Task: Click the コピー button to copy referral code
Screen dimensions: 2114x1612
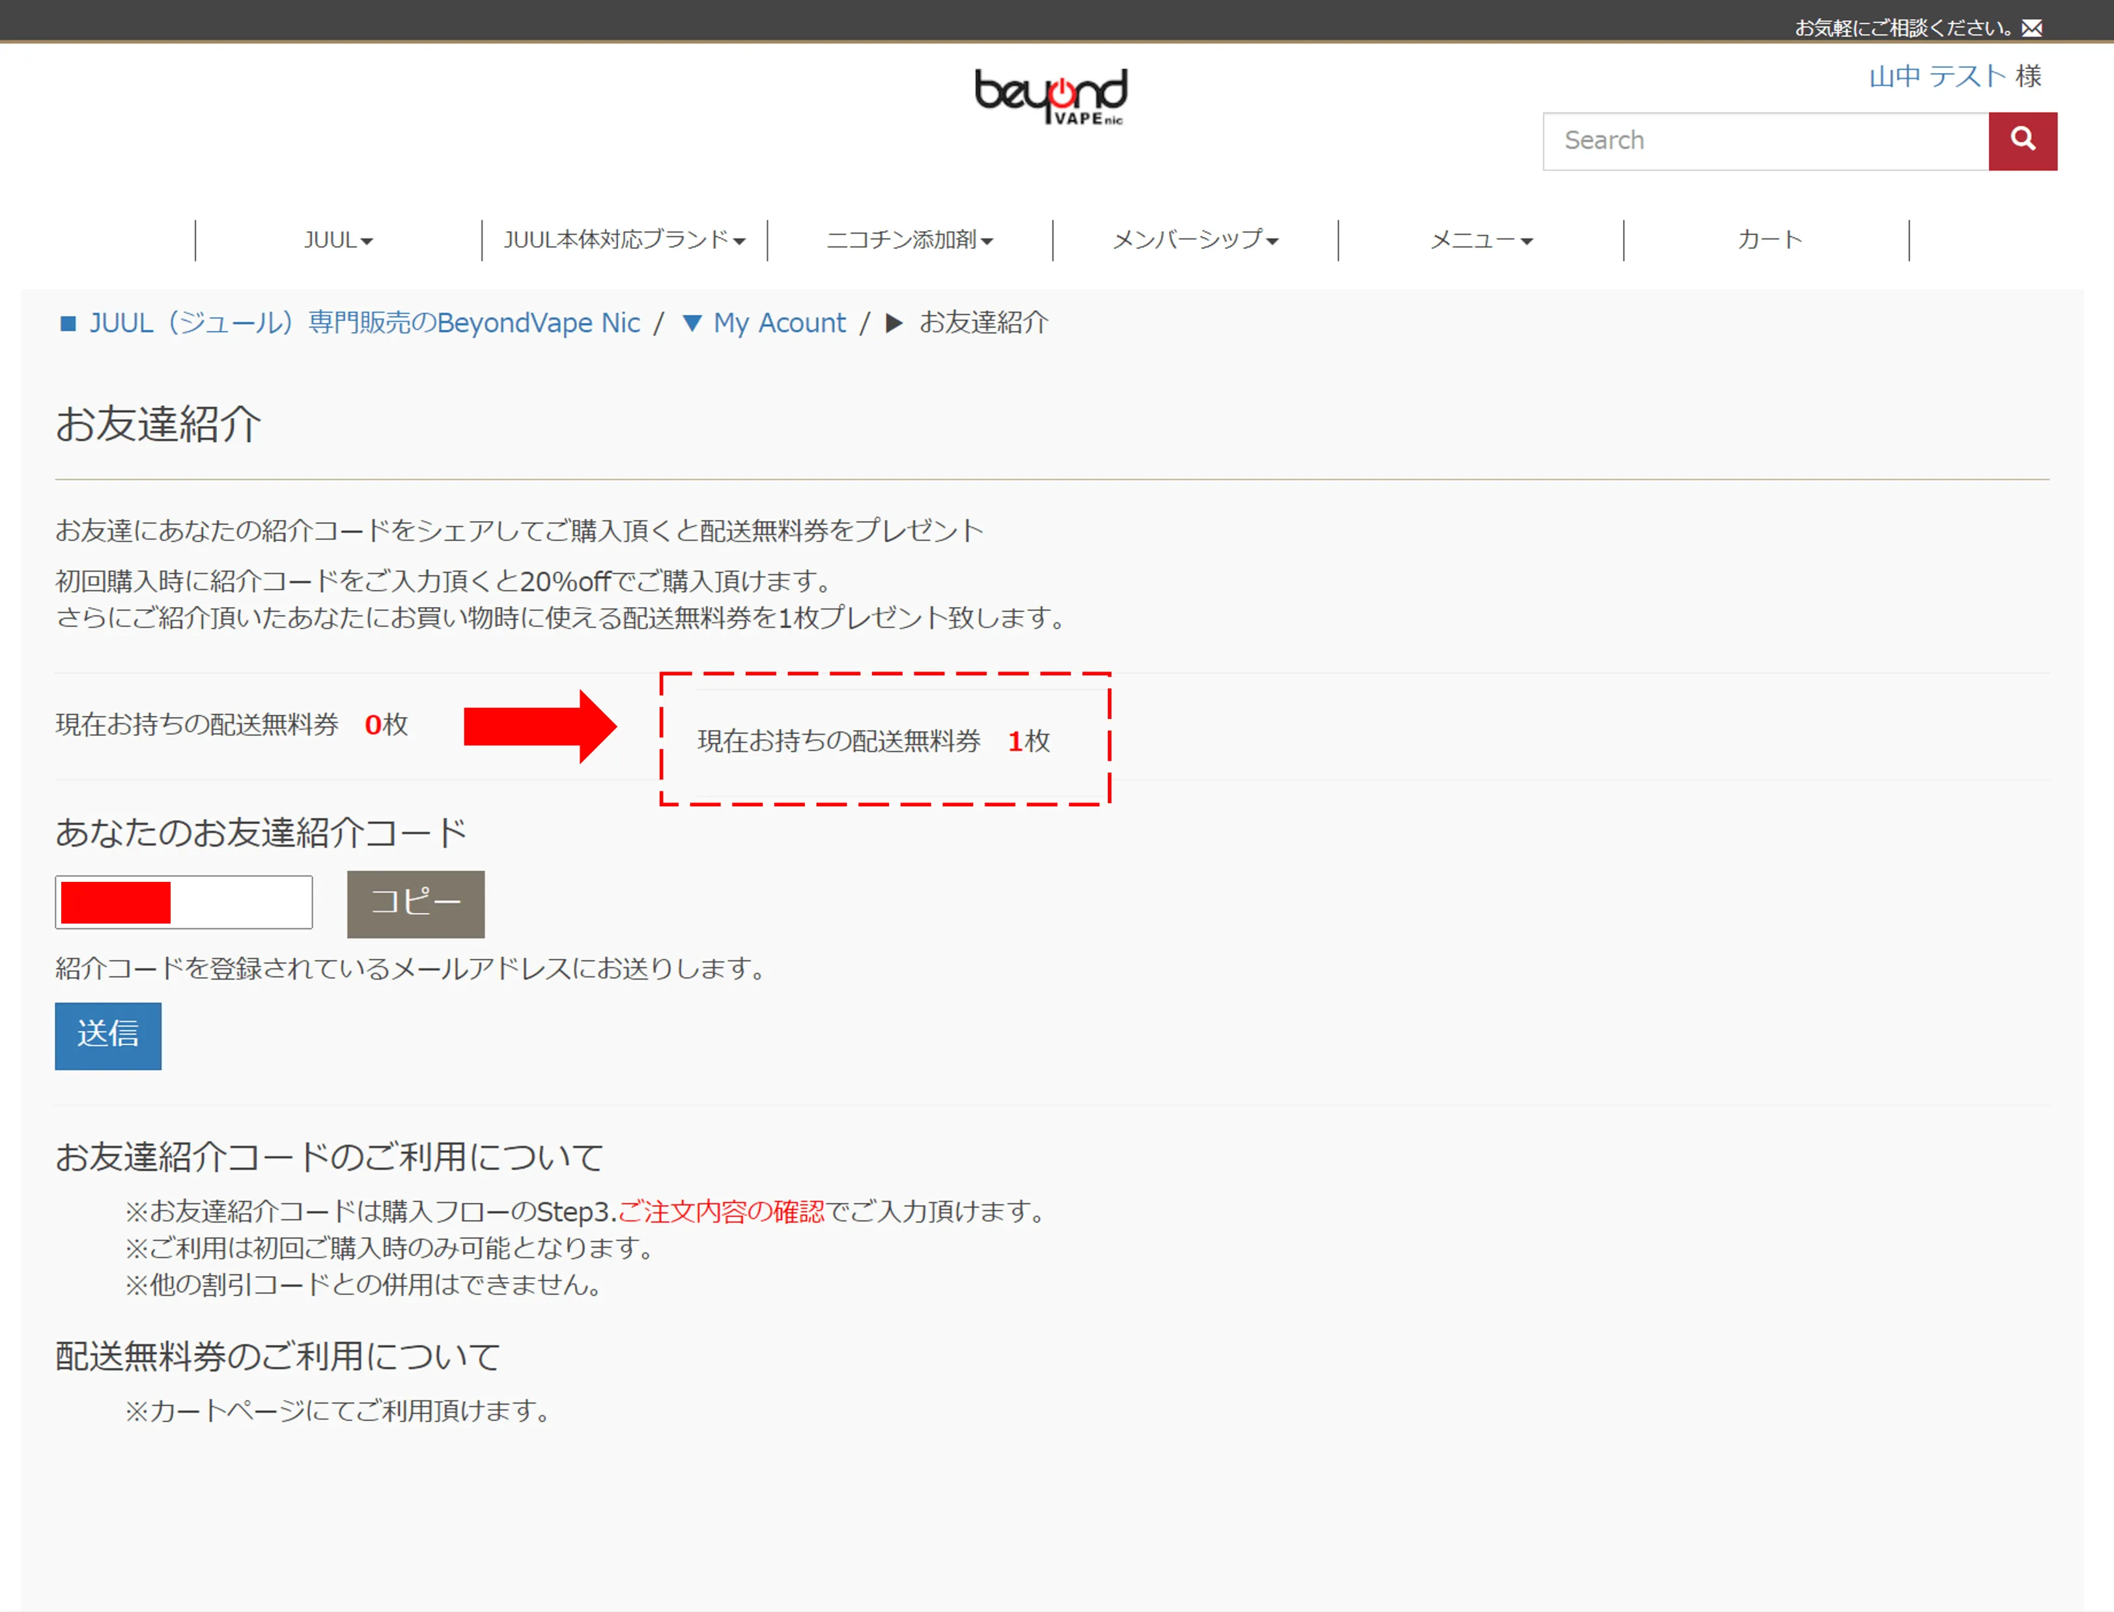Action: 416,903
